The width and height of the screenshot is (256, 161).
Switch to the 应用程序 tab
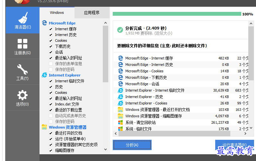[x=92, y=13]
